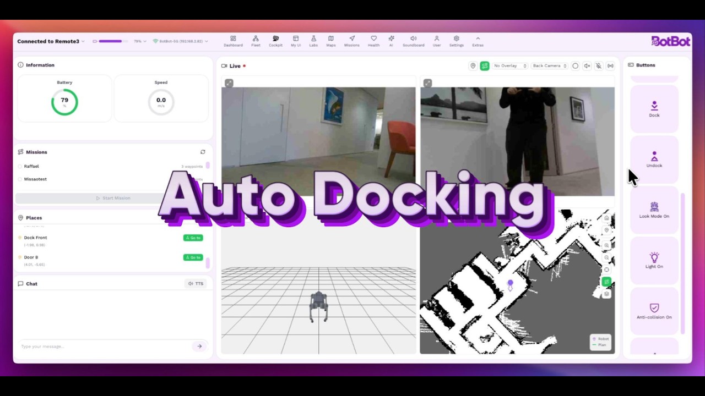The image size is (705, 396).
Task: Open the Soundboard page
Action: tap(414, 41)
